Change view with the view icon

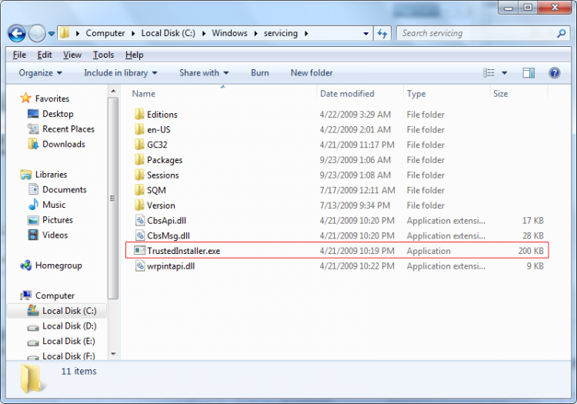click(x=489, y=73)
